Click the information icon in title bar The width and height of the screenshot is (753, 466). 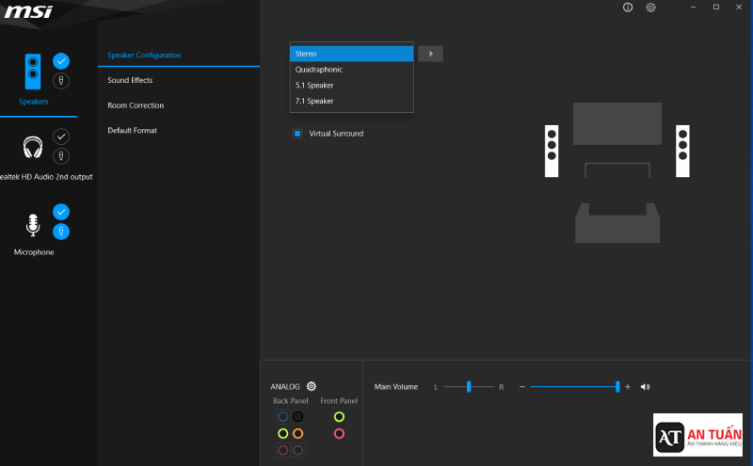tap(628, 8)
